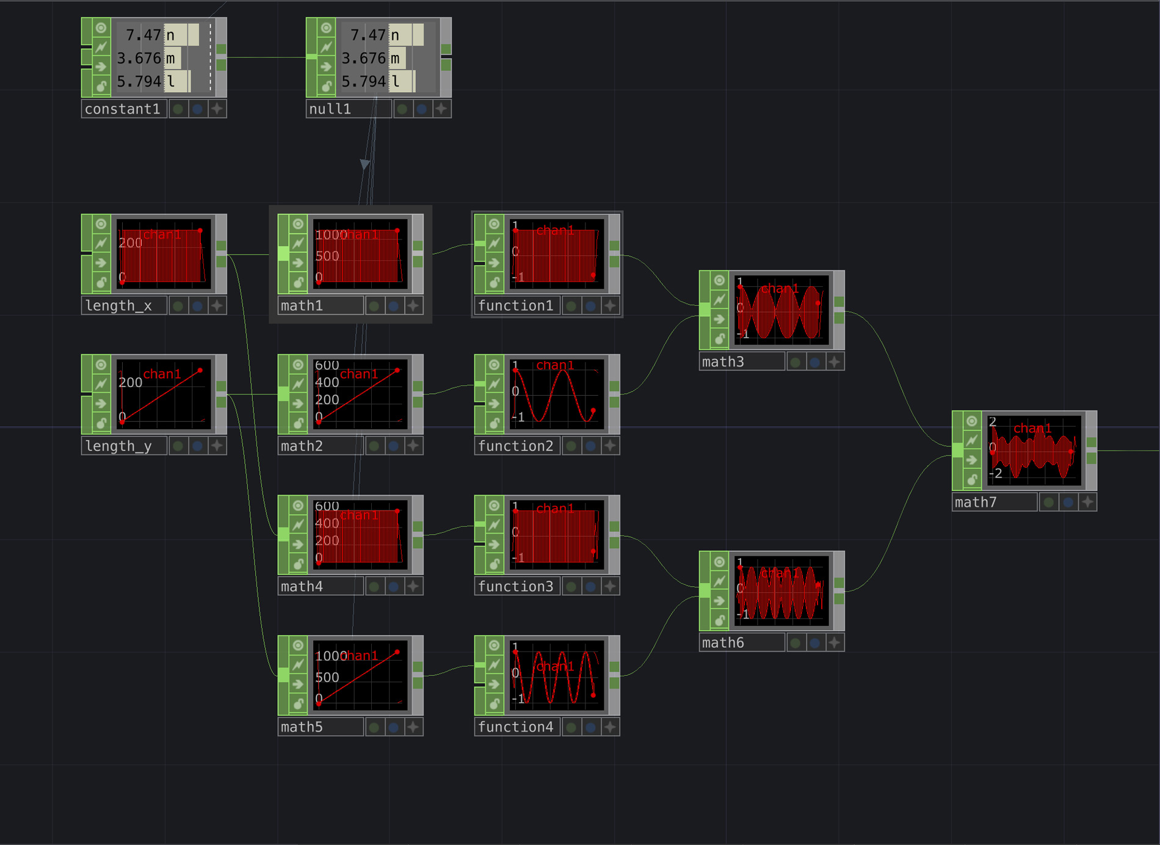Click the math5 ramp viewer
This screenshot has width=1160, height=845.
pos(360,675)
